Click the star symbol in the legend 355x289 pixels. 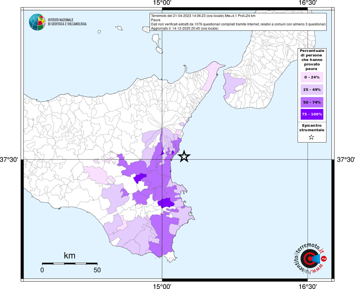point(311,137)
